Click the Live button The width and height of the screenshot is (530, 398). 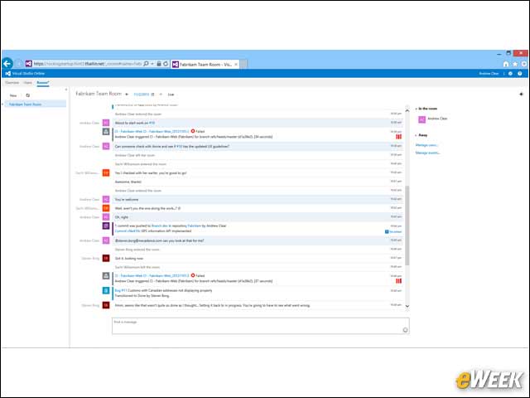171,95
